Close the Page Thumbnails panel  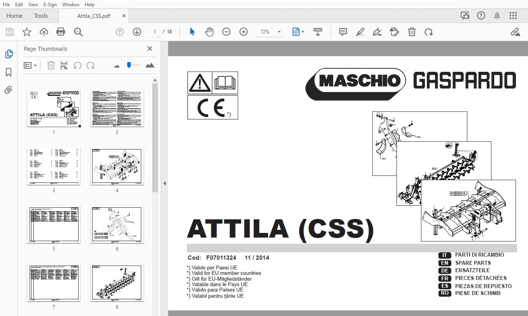coord(150,49)
